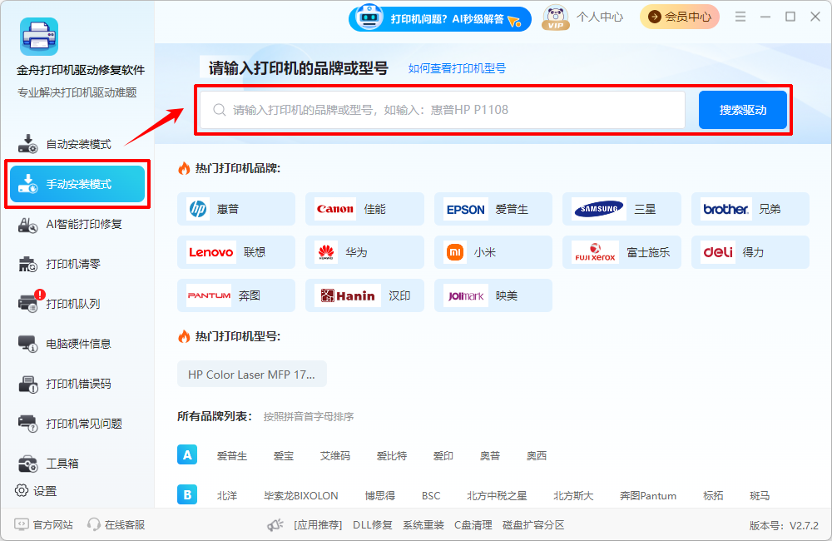Open brand 毕索龙BIXOLON in list
832x541 pixels.
(x=301, y=496)
